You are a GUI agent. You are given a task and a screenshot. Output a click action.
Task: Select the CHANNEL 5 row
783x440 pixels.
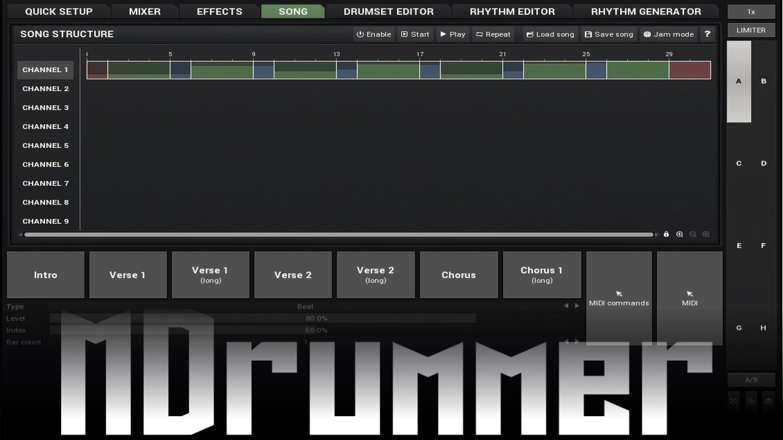coord(45,145)
